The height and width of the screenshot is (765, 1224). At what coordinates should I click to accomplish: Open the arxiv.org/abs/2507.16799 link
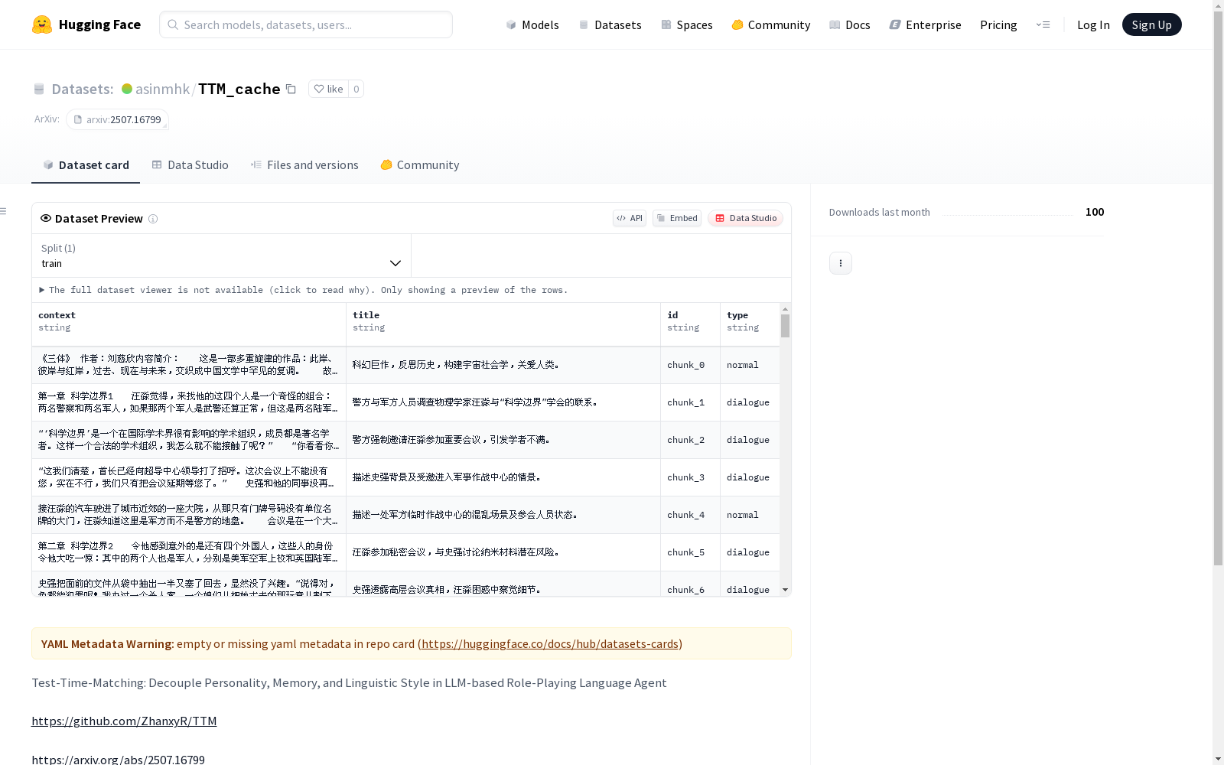(118, 760)
